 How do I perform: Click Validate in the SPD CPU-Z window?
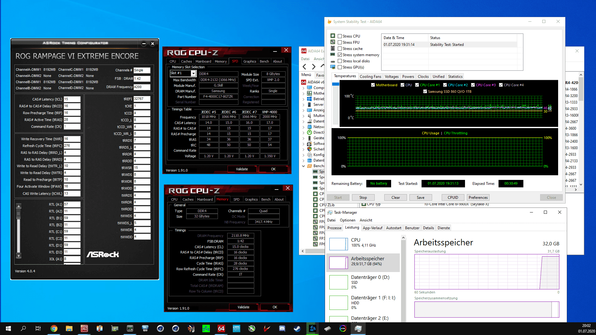[242, 169]
